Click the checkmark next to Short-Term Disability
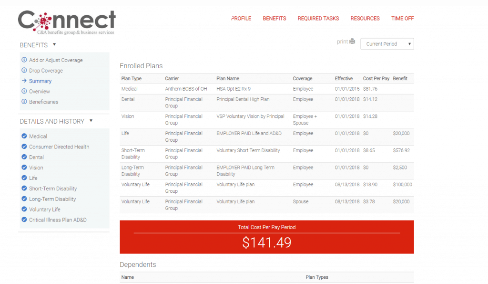The image size is (488, 284). click(x=24, y=188)
